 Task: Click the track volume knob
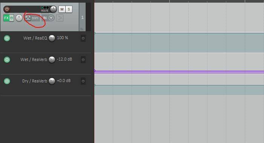[54, 9]
